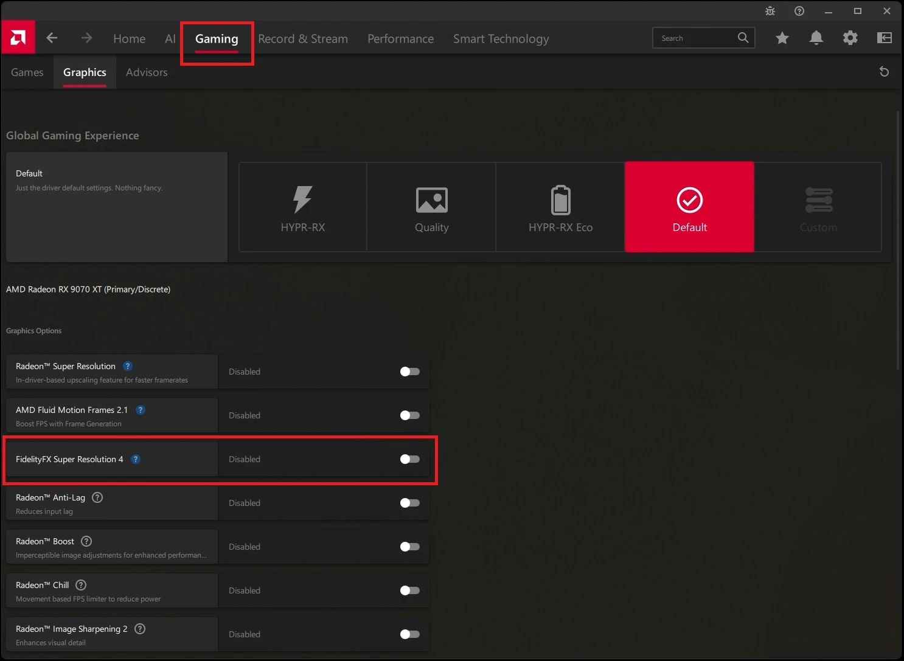Enable AMD Fluid Motion Frames 2.1
904x661 pixels.
409,415
